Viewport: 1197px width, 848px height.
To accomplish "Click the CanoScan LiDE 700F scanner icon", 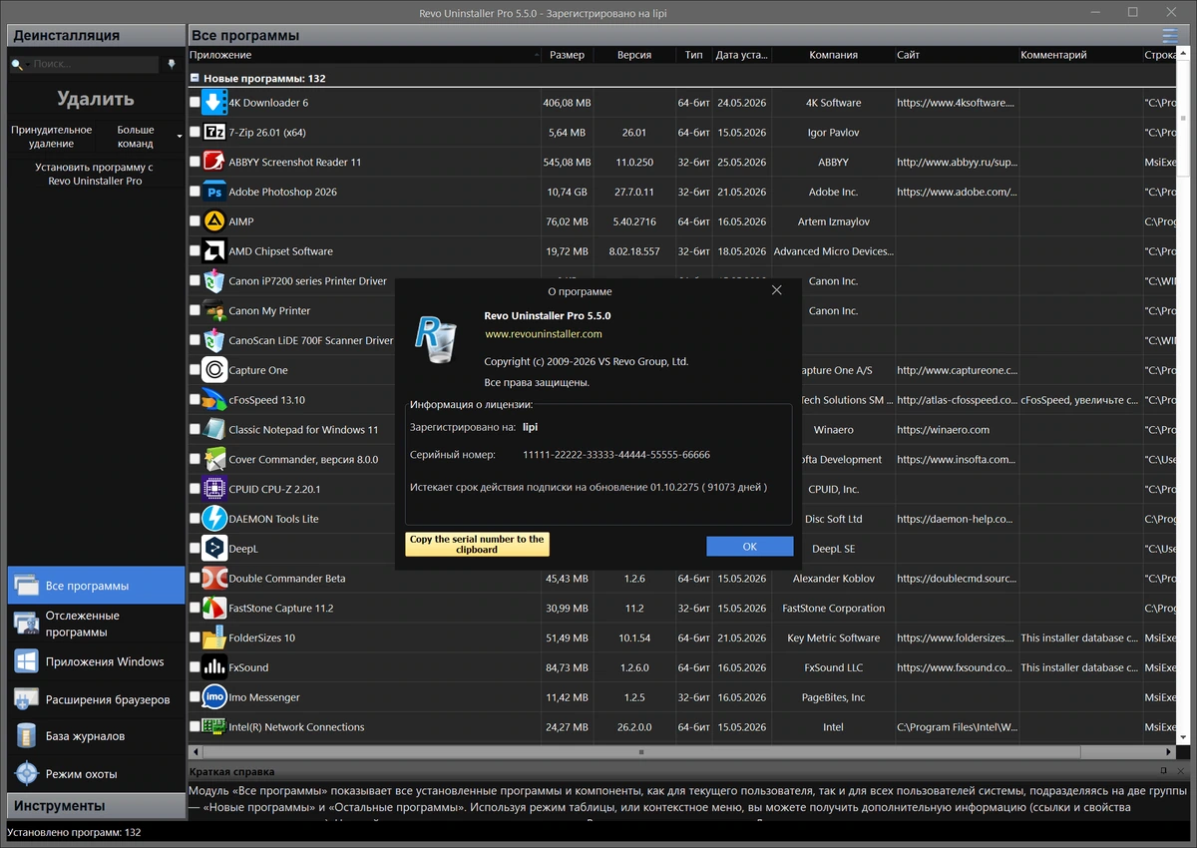I will 214,340.
